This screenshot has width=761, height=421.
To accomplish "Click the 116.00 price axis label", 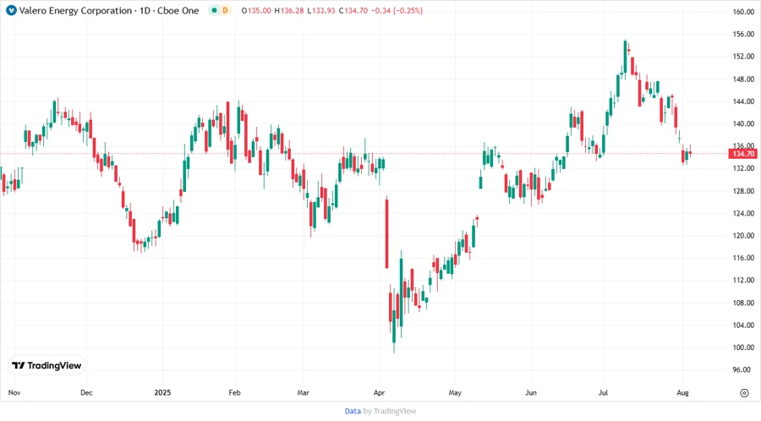I will pos(743,258).
